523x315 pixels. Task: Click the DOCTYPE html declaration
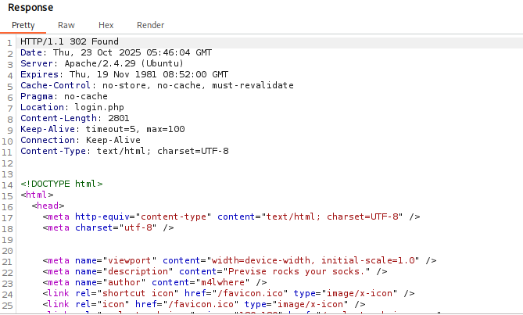coord(62,184)
